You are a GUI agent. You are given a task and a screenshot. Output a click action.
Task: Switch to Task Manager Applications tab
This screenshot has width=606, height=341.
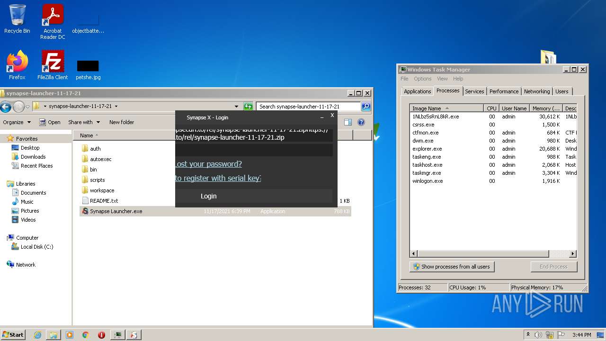tap(418, 91)
